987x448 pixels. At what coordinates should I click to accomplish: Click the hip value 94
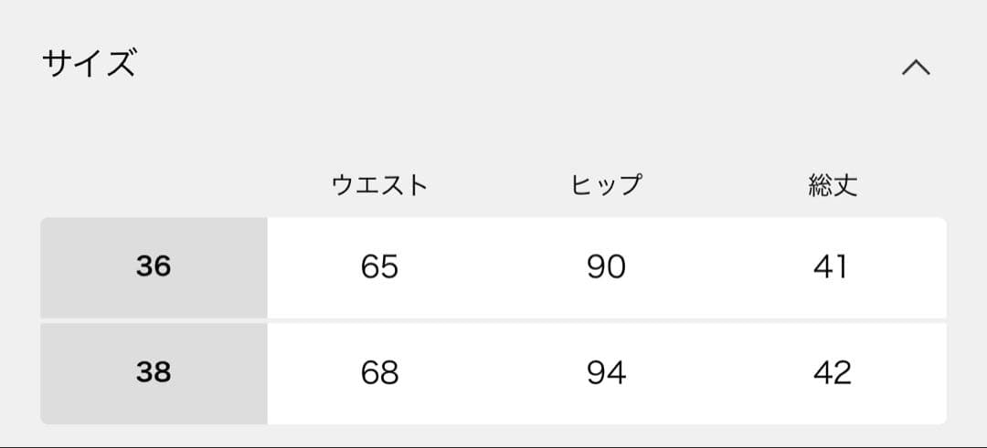tap(606, 372)
